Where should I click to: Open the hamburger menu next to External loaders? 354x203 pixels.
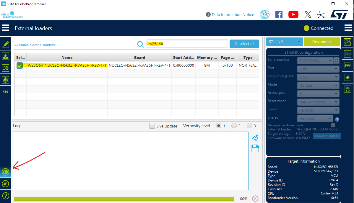point(5,27)
